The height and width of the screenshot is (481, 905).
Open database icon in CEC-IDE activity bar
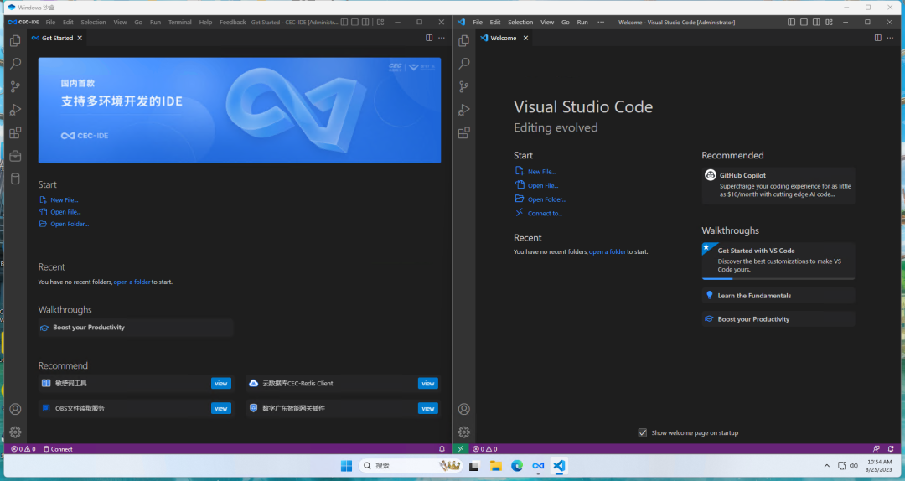(x=16, y=179)
